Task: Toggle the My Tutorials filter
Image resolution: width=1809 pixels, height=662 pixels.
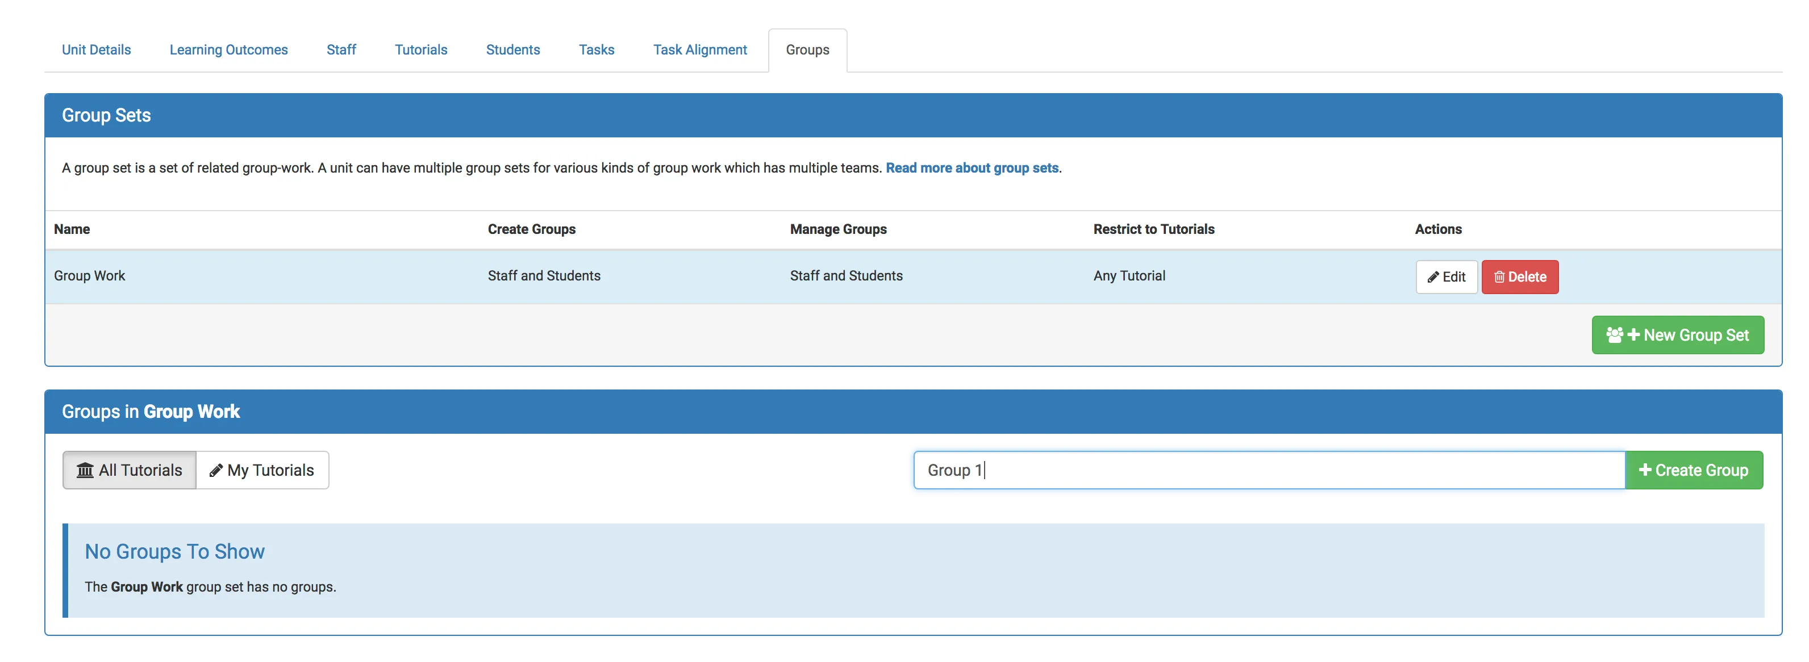Action: [262, 470]
